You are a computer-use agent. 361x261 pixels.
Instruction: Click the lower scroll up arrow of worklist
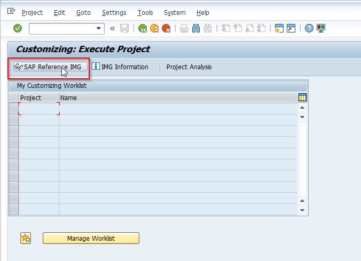(302, 201)
